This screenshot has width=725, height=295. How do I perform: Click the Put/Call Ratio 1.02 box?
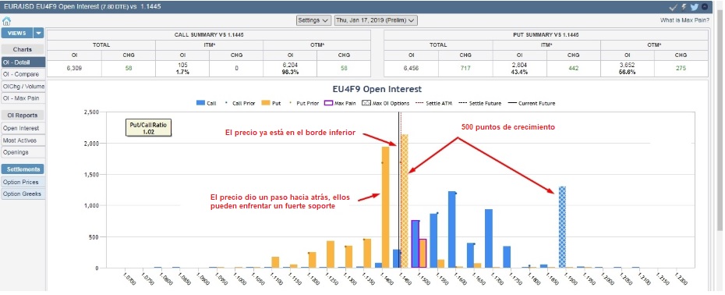tap(148, 128)
